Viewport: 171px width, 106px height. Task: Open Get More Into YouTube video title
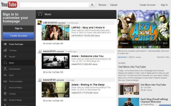pyautogui.click(x=153, y=85)
